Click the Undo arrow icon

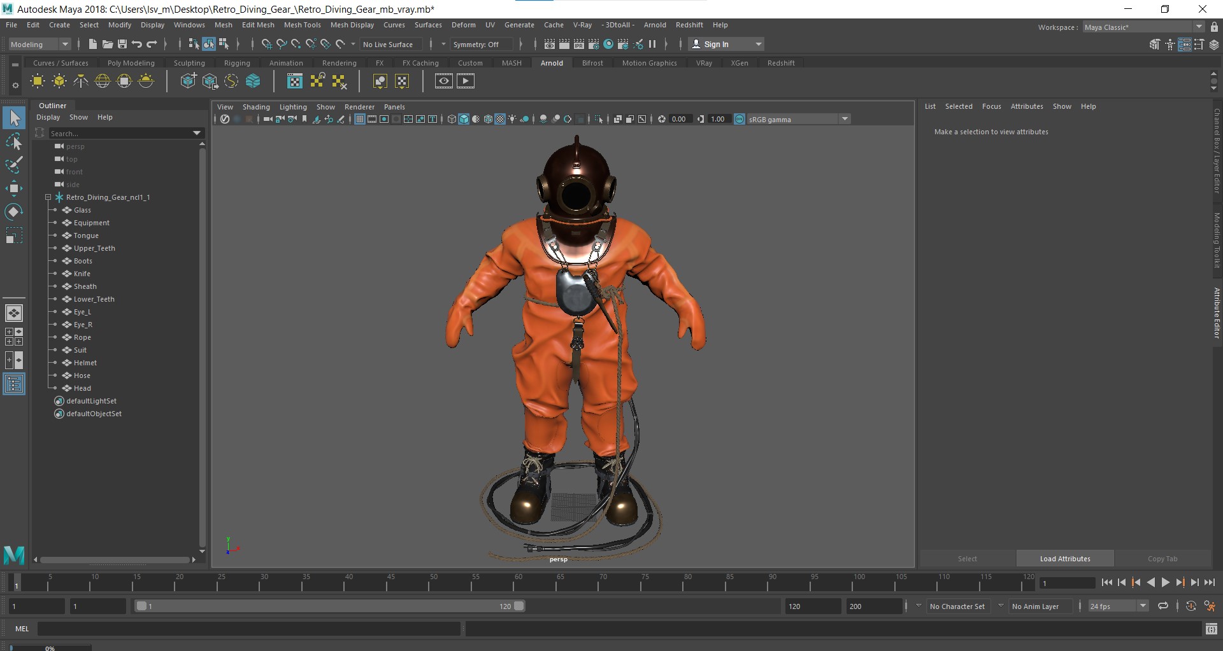136,44
